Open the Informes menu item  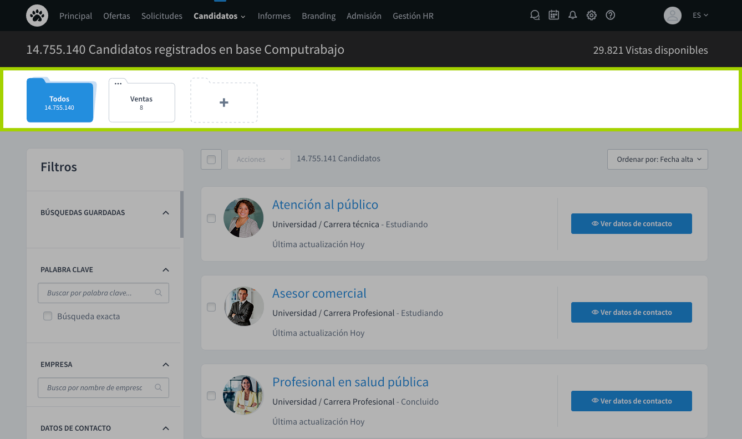(x=274, y=16)
